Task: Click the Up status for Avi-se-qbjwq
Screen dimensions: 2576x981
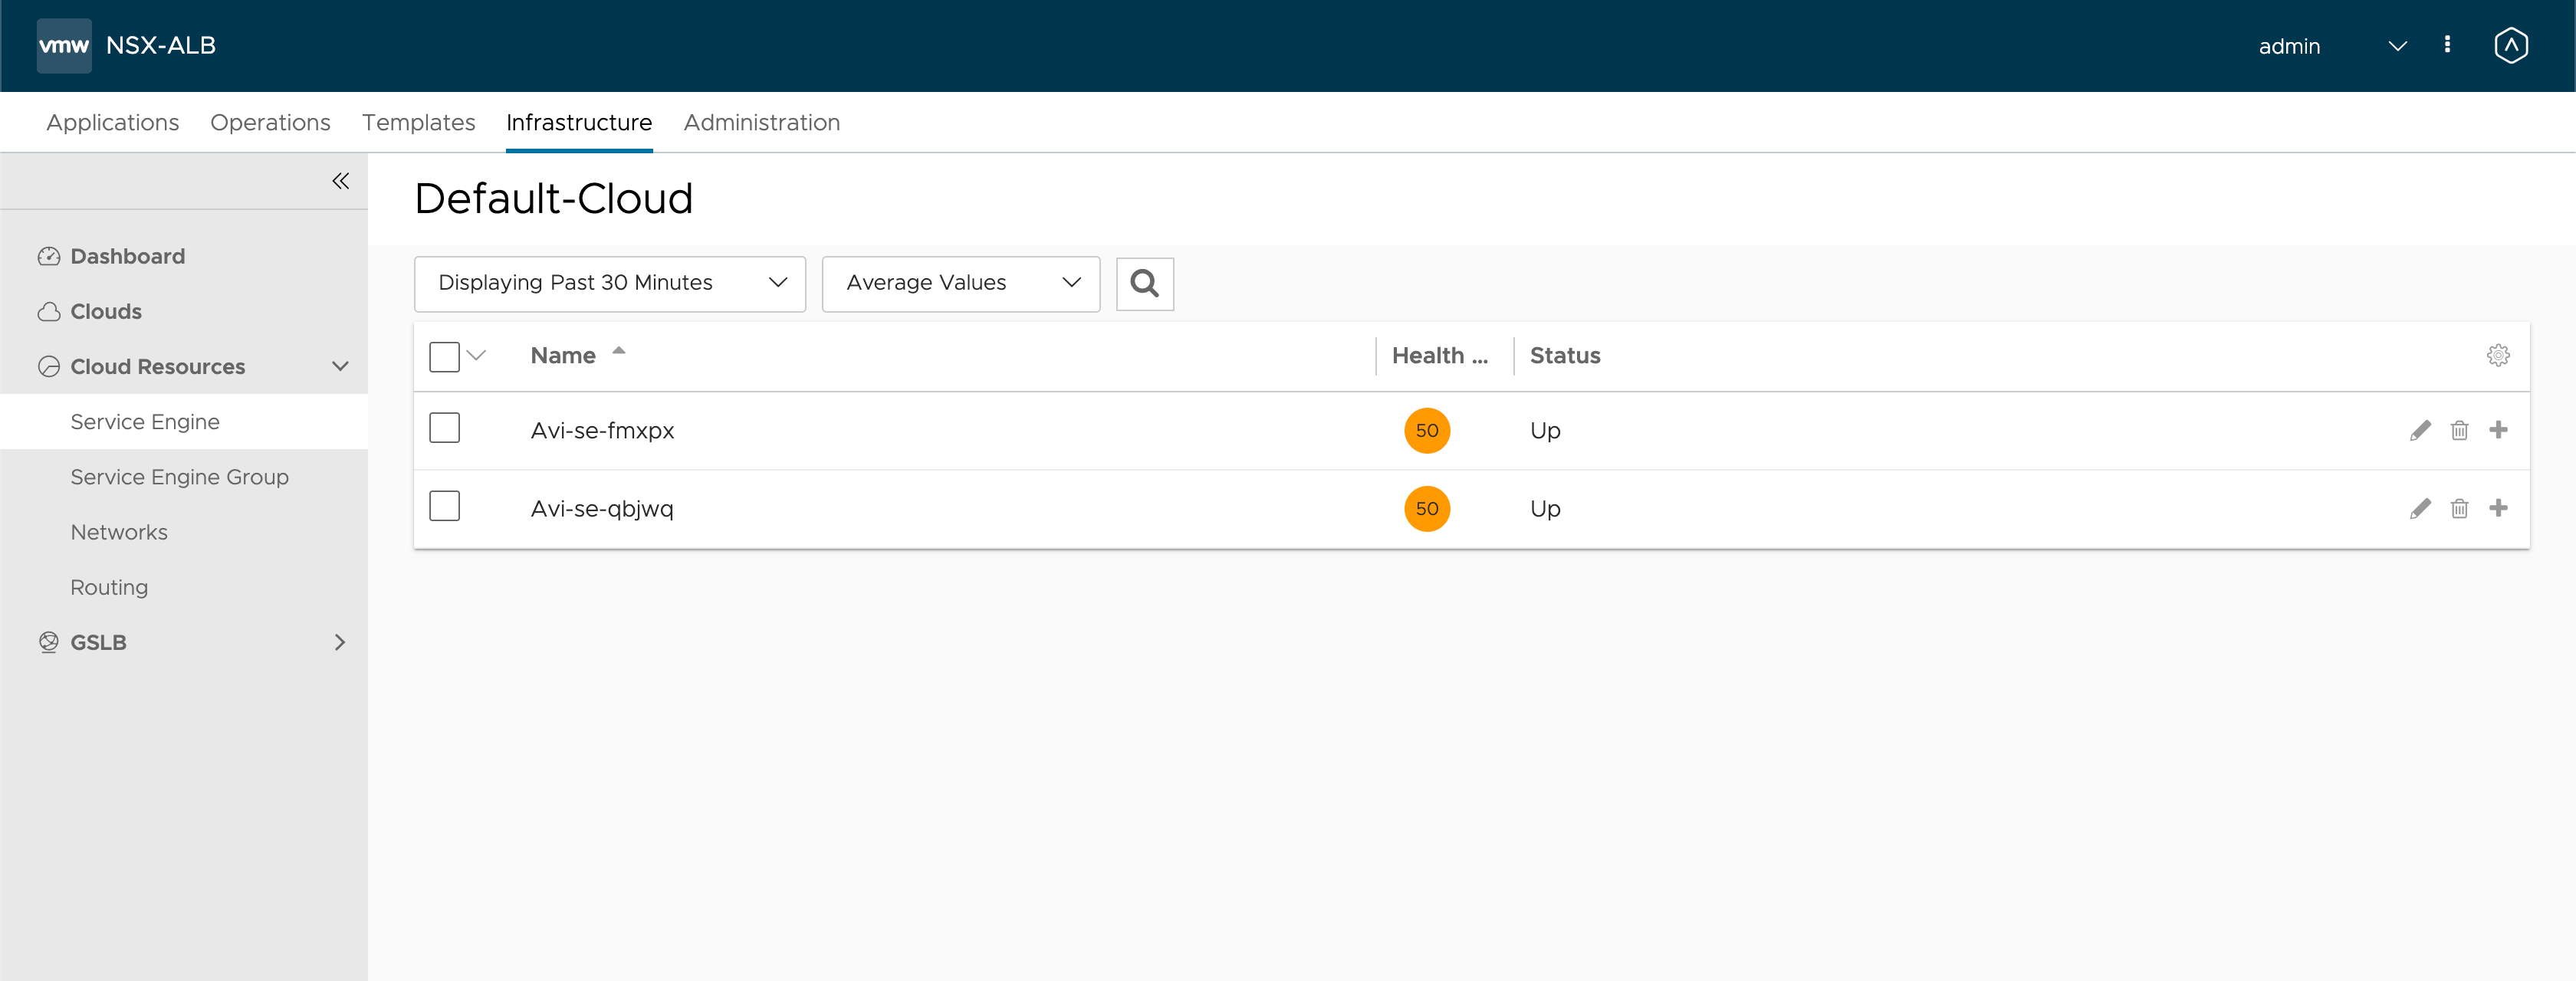Action: coord(1545,508)
